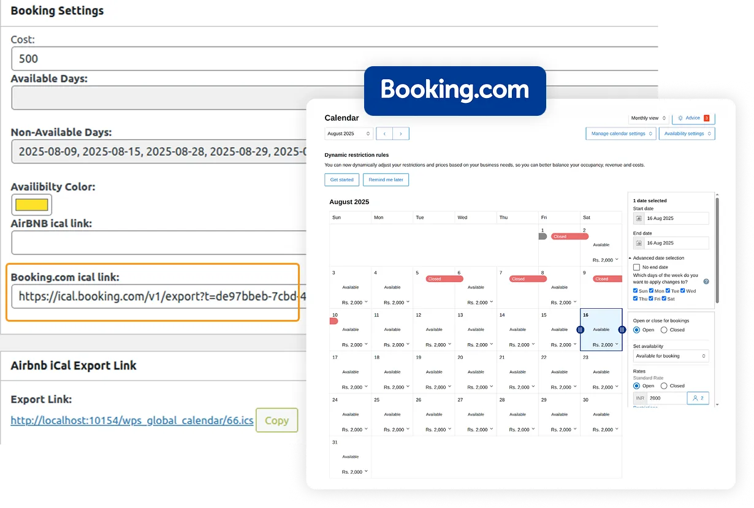Go to previous month arrow
The height and width of the screenshot is (508, 754).
coord(384,134)
